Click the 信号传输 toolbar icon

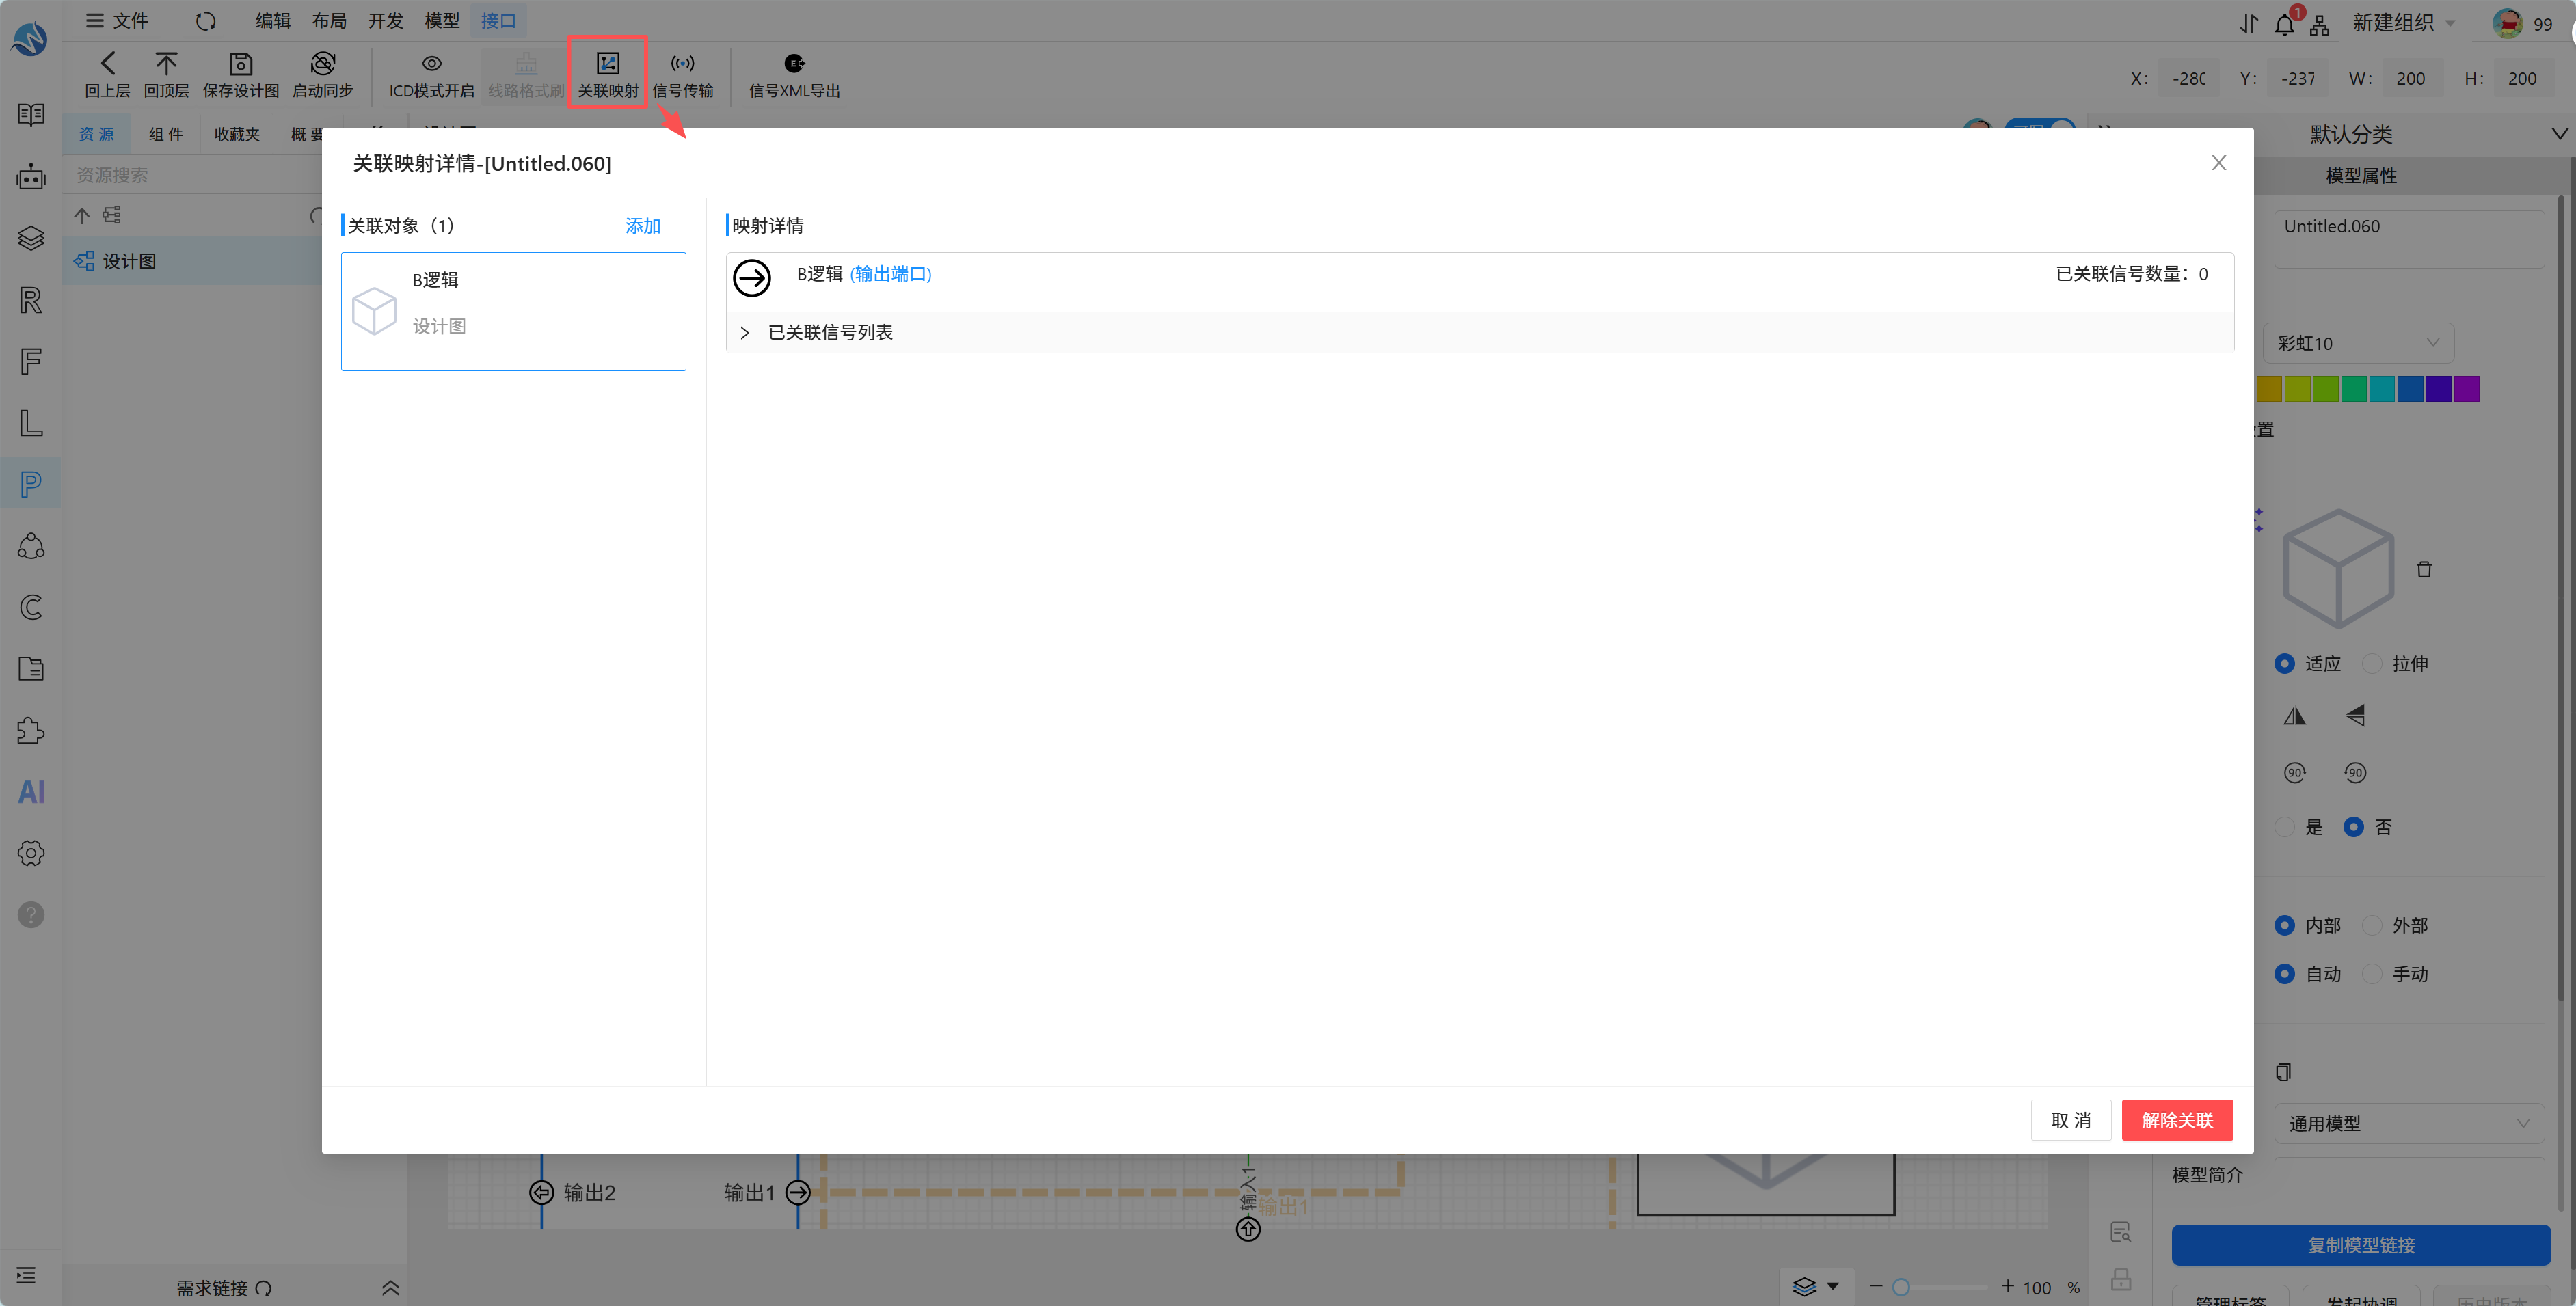point(683,63)
